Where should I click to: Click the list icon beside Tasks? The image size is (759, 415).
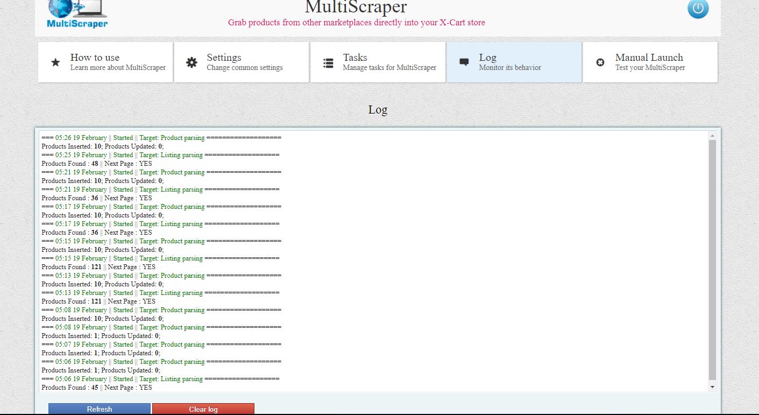click(328, 63)
